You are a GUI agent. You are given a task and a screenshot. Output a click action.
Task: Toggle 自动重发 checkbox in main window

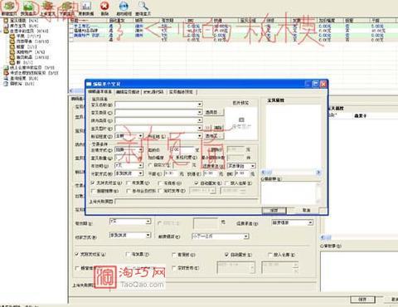(226, 254)
